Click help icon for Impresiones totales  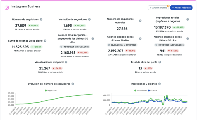coord(188,19)
